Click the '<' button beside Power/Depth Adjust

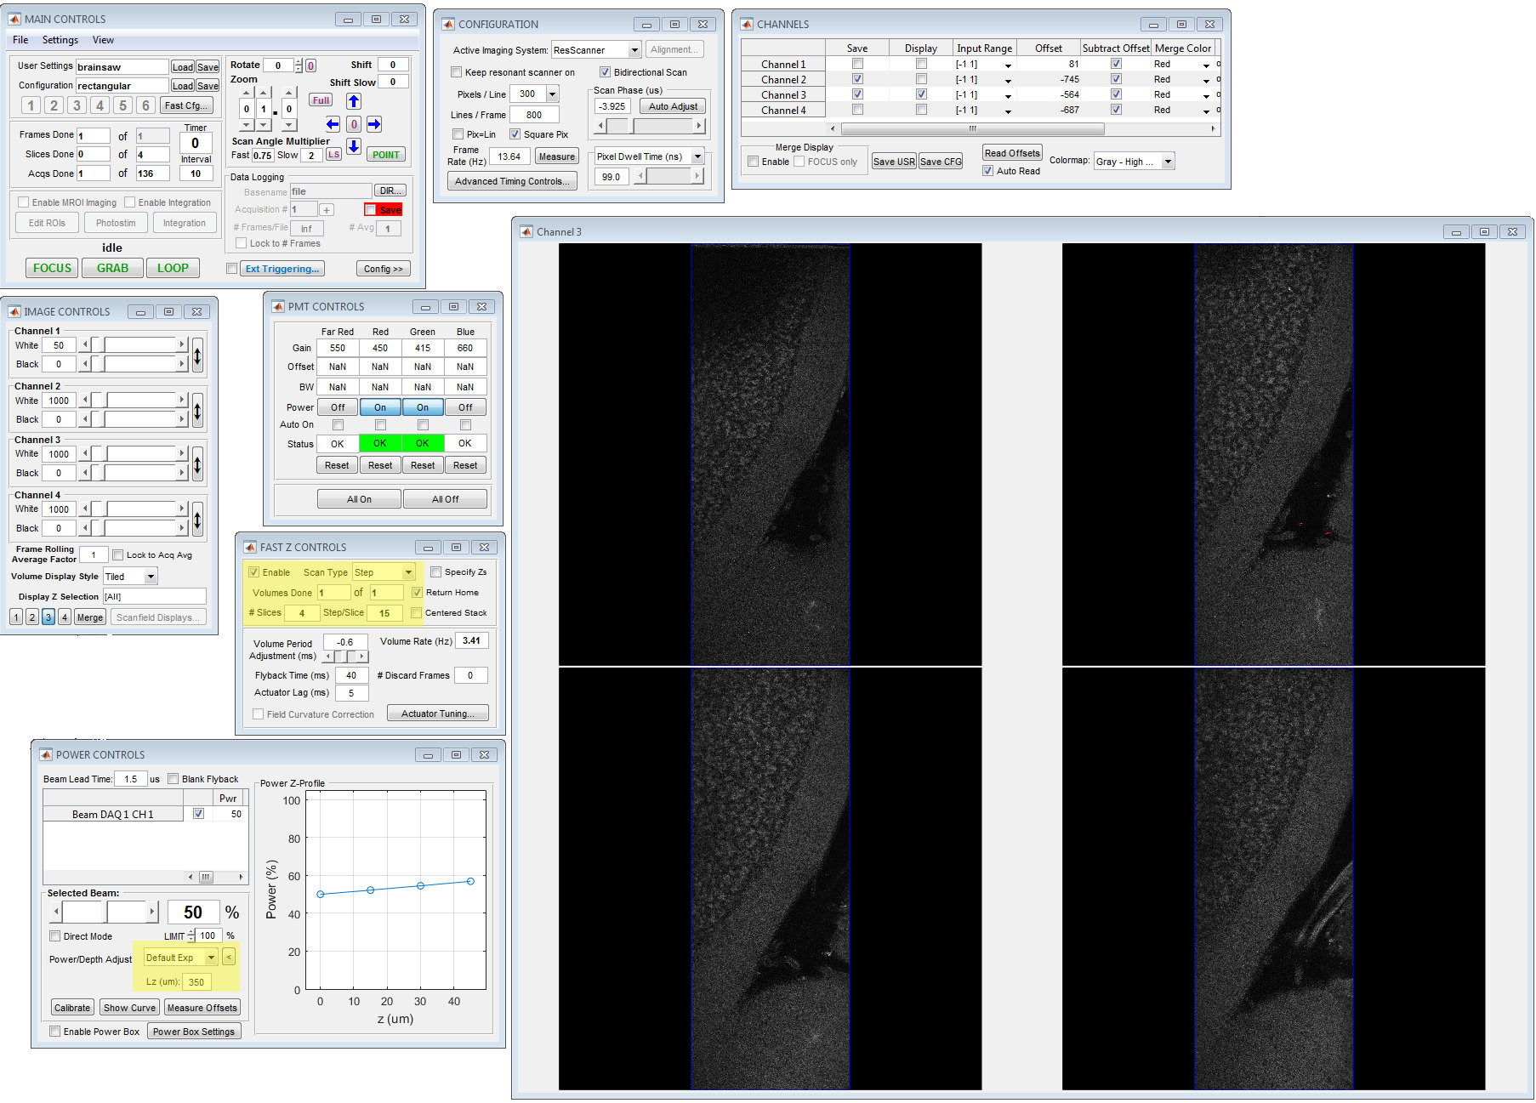pyautogui.click(x=228, y=958)
